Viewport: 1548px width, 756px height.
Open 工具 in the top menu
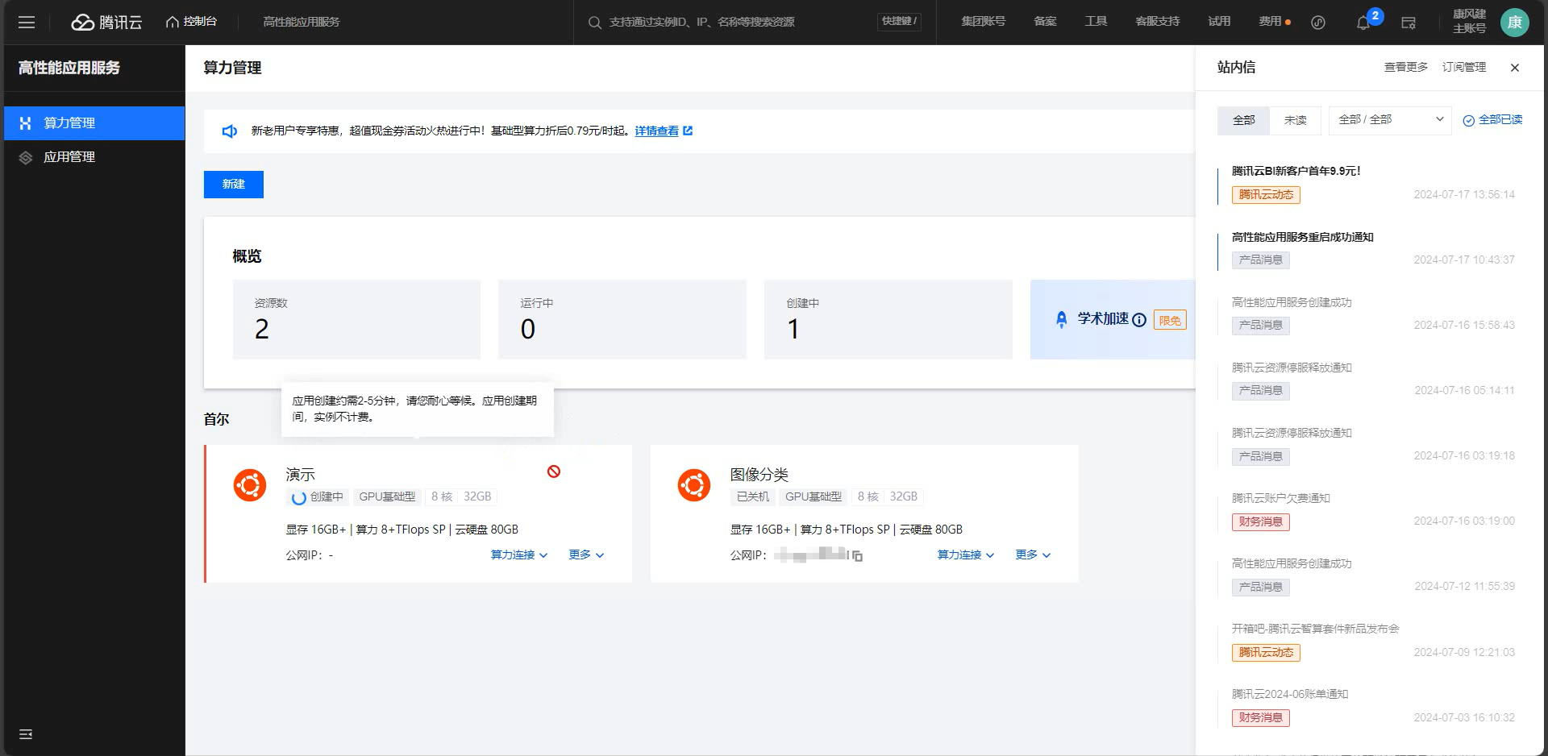pyautogui.click(x=1096, y=22)
